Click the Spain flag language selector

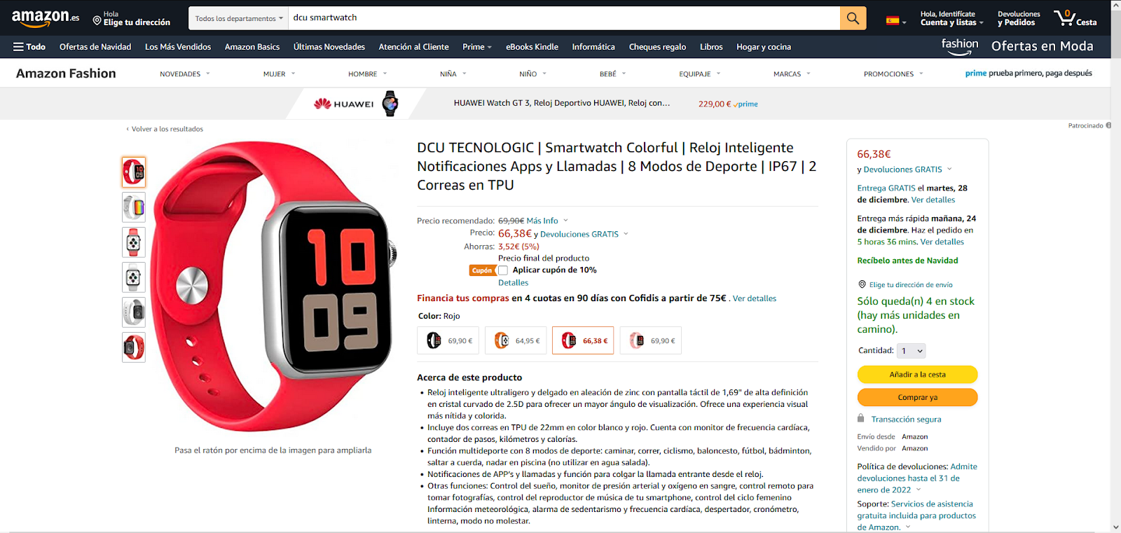896,21
